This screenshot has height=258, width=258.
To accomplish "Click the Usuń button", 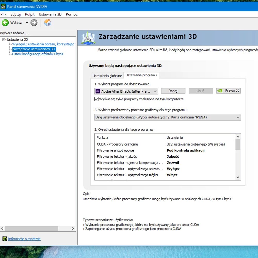I will point(200,91).
